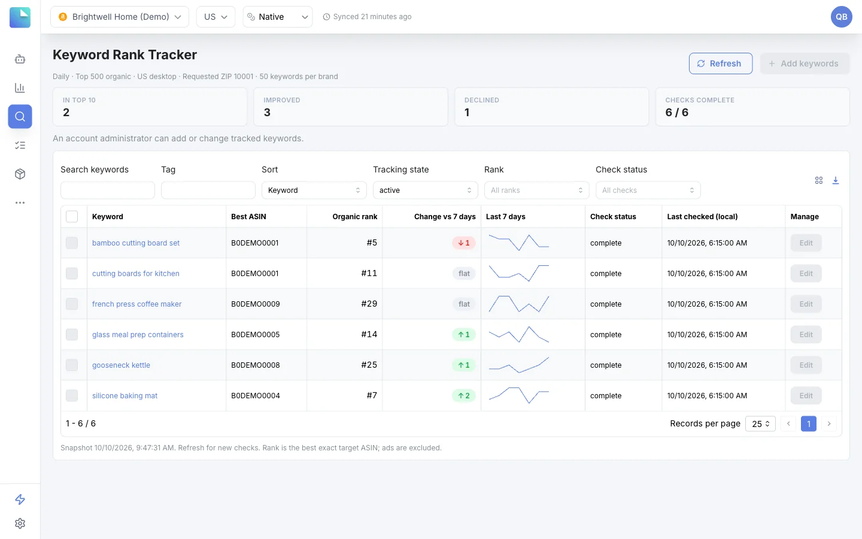Select the magnifier keyword search sidebar icon
The height and width of the screenshot is (539, 862).
(20, 116)
